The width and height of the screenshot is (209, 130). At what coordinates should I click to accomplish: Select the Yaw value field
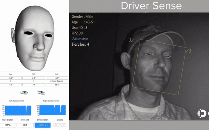tap(11, 78)
